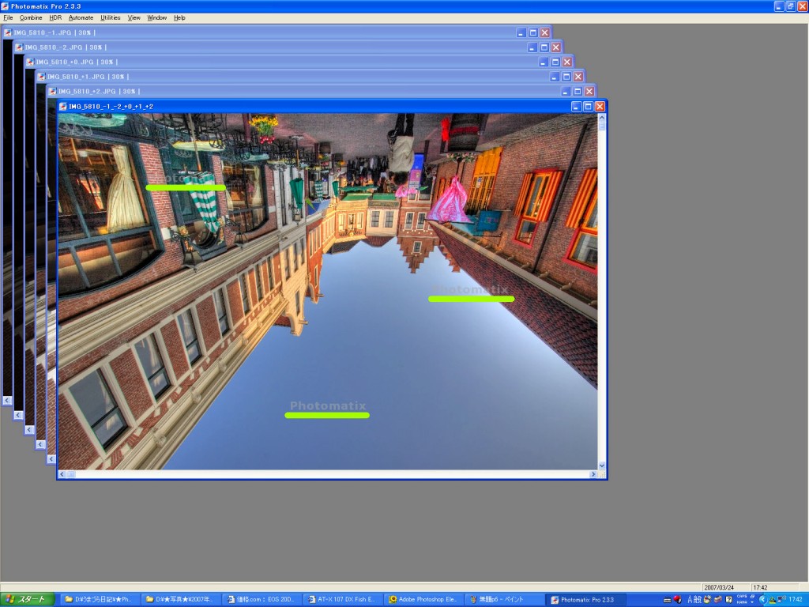This screenshot has width=809, height=607.
Task: Click the 2007/03/24 date in the status bar
Action: (719, 587)
